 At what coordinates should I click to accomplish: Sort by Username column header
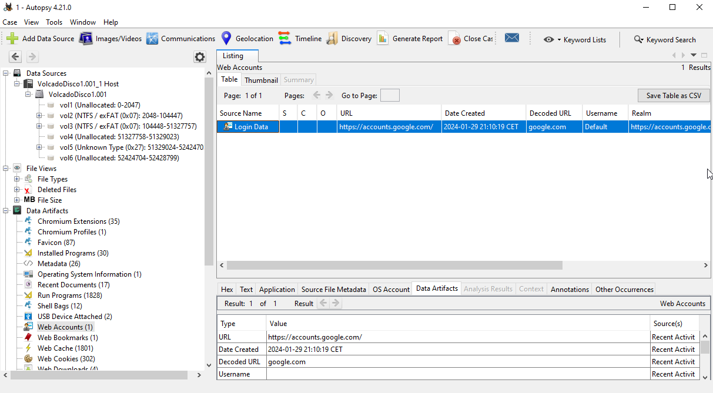click(605, 113)
